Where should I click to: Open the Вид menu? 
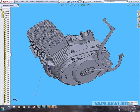(27, 2)
